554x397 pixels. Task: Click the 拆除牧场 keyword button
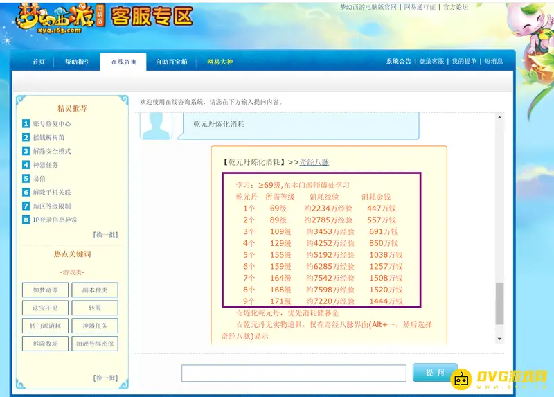pyautogui.click(x=45, y=344)
